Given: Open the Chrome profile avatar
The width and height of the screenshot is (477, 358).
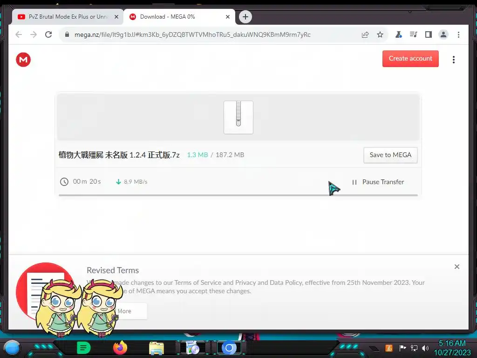Looking at the screenshot, I should click(x=443, y=34).
